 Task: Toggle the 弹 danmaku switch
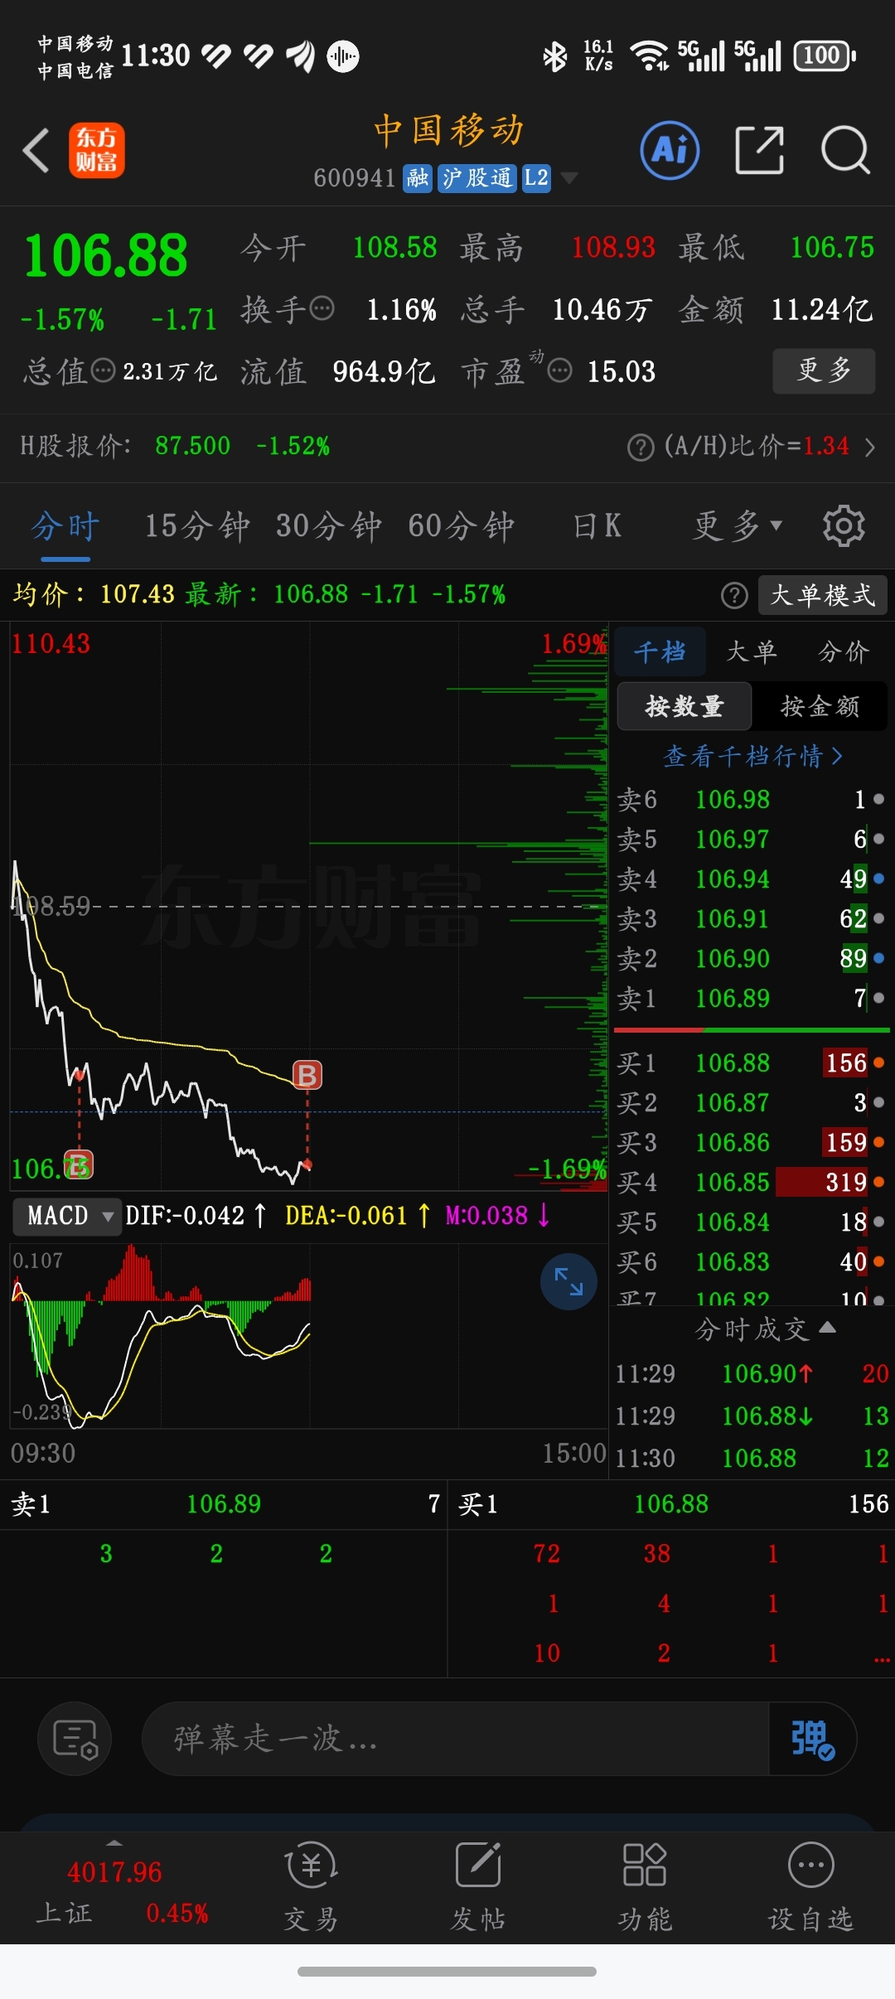point(812,1739)
